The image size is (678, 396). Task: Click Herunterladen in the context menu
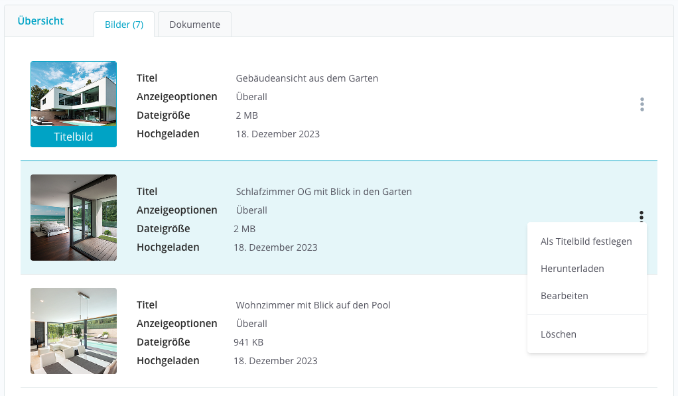572,269
